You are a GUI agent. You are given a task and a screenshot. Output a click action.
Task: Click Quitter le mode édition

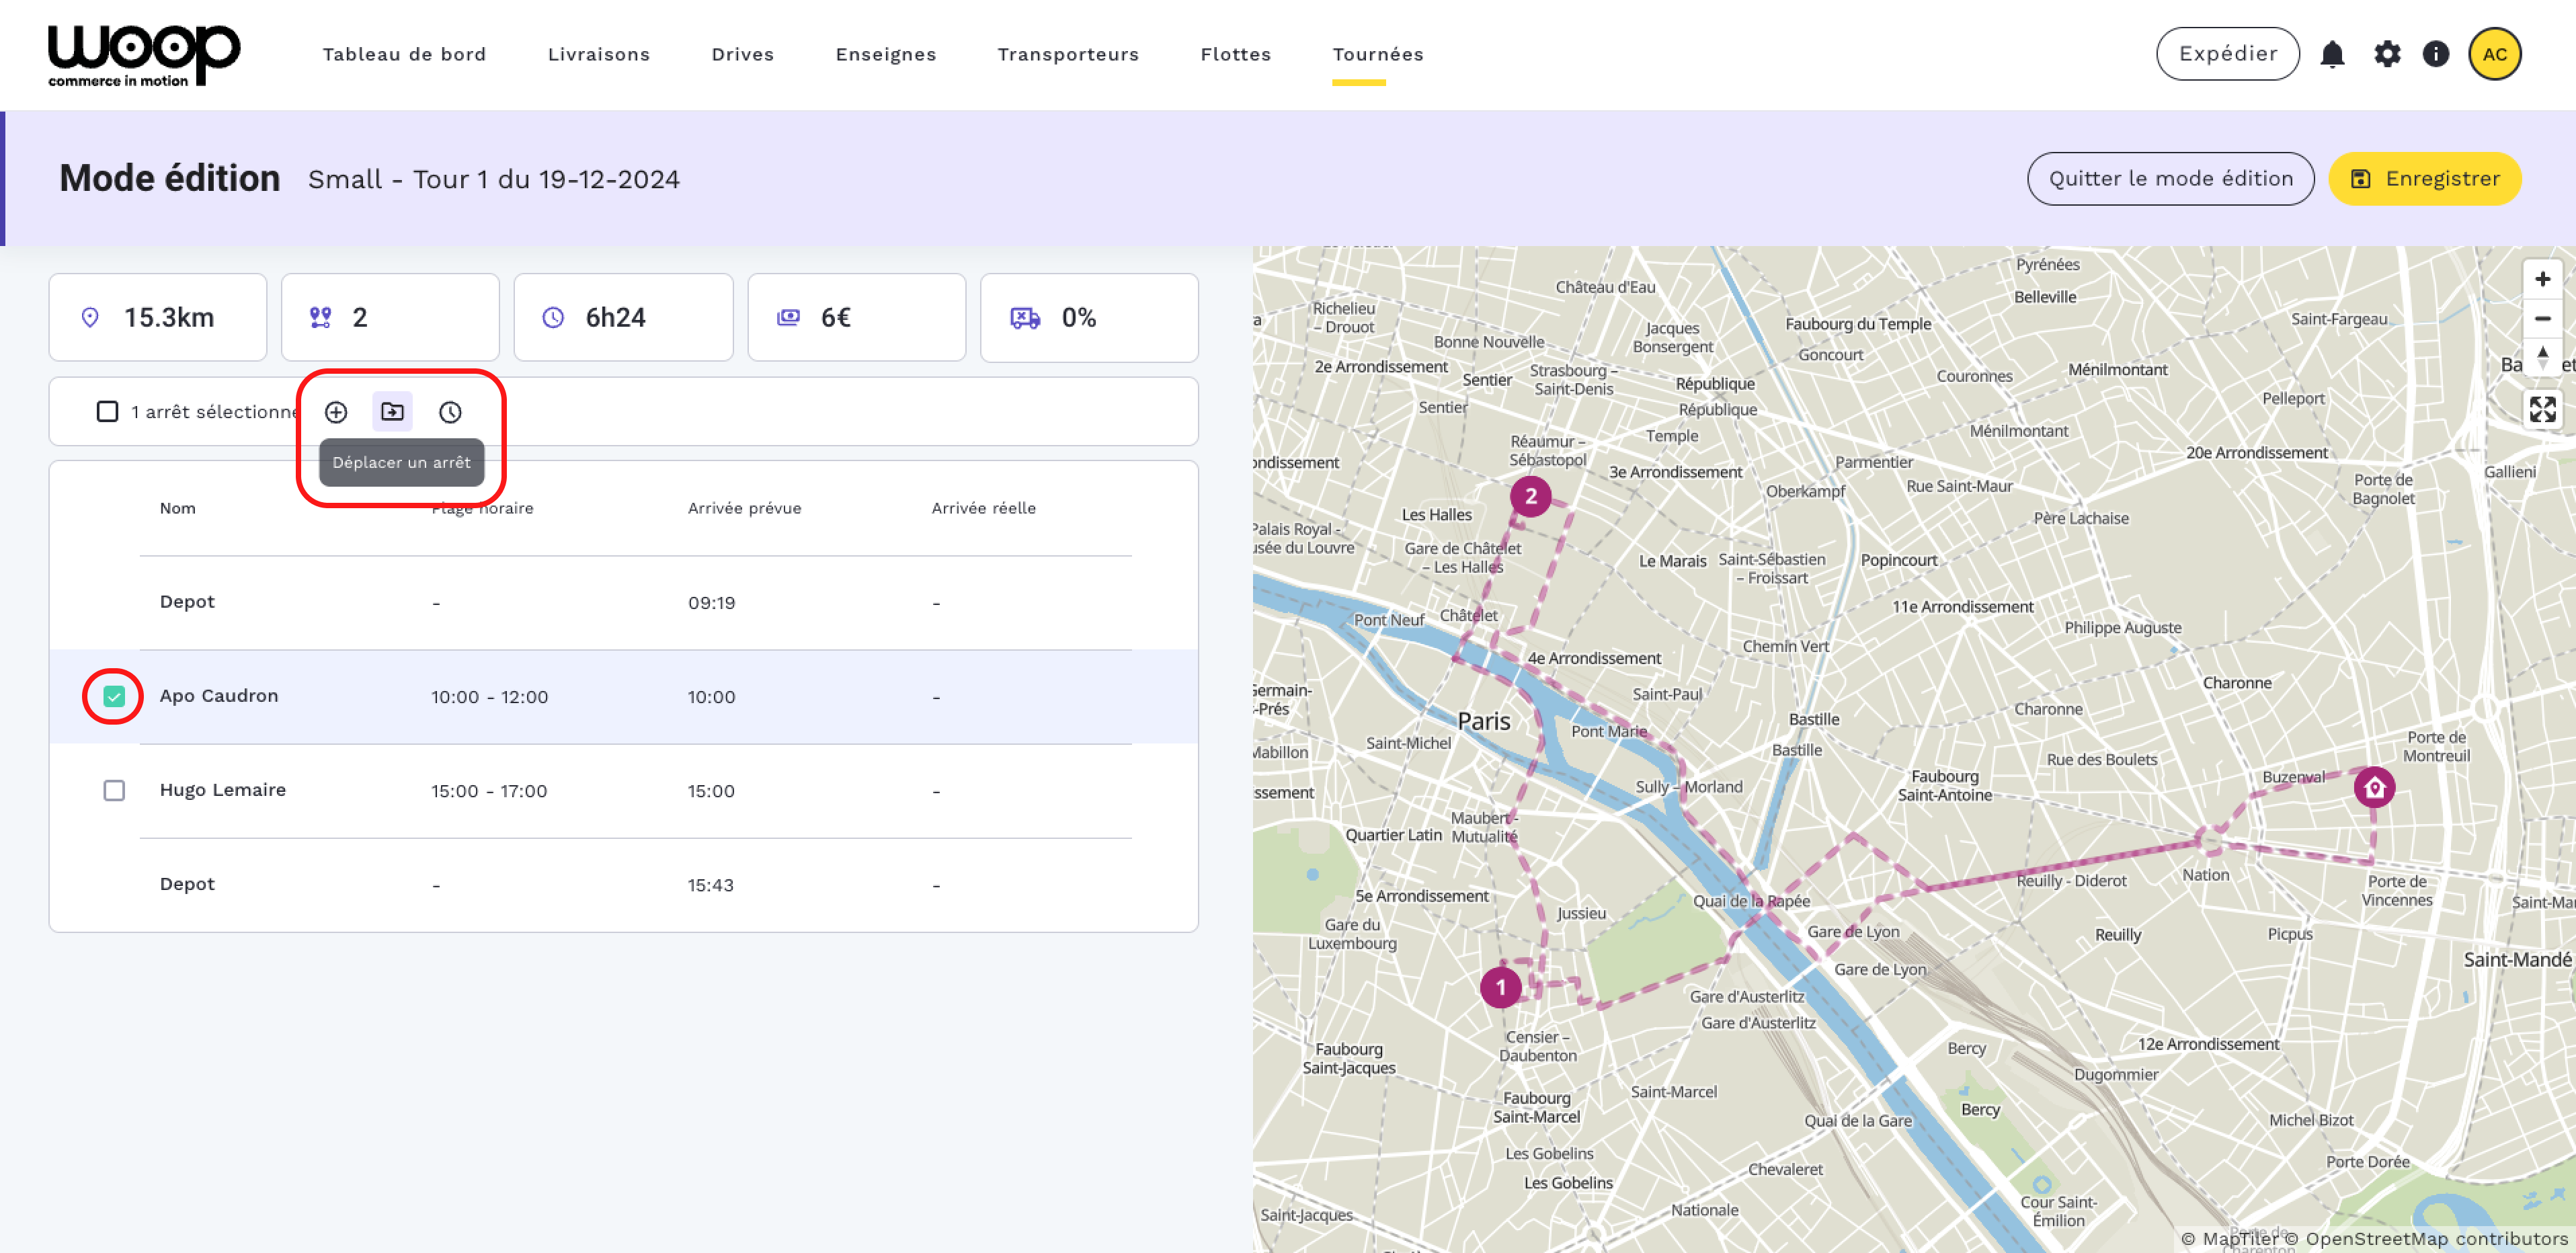point(2170,179)
